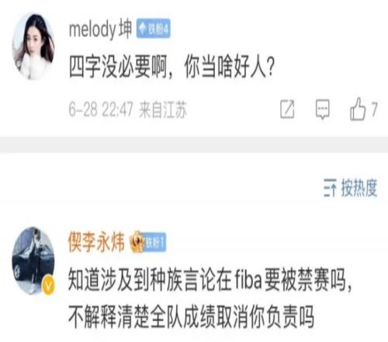Open melody坤's profile avatar
388x342 pixels.
pyautogui.click(x=33, y=47)
